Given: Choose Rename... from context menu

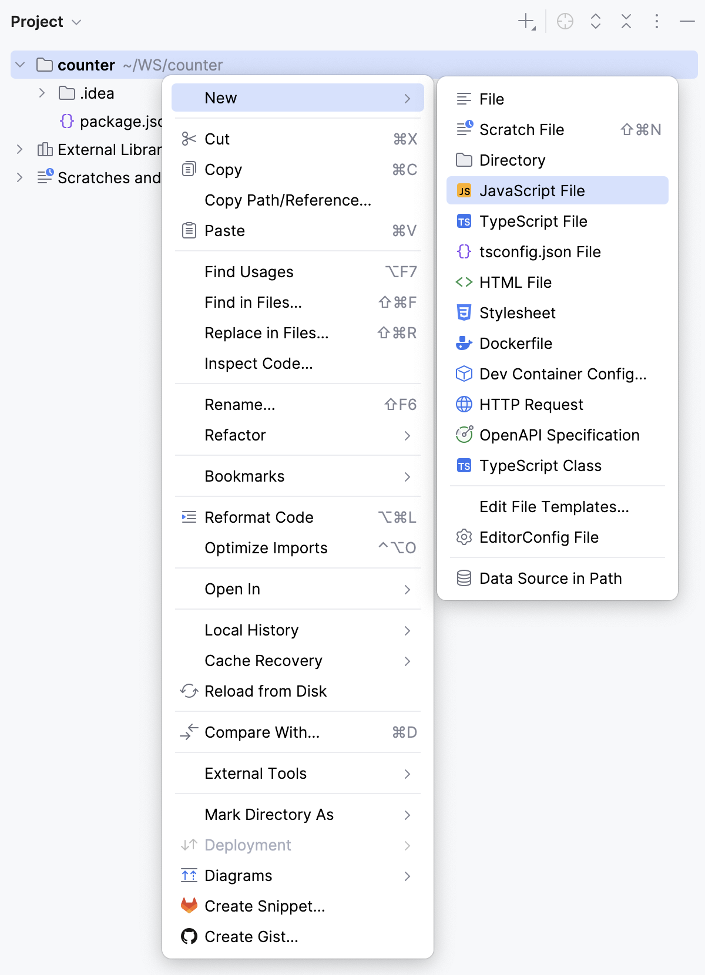Looking at the screenshot, I should click(298, 405).
